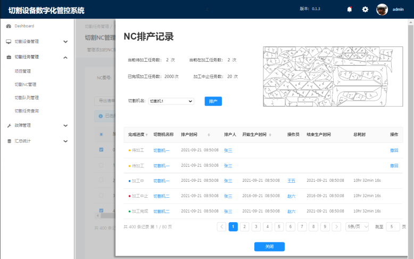Open 项目管理 submenu item
Viewport: 414px width, 259px height.
tap(23, 71)
